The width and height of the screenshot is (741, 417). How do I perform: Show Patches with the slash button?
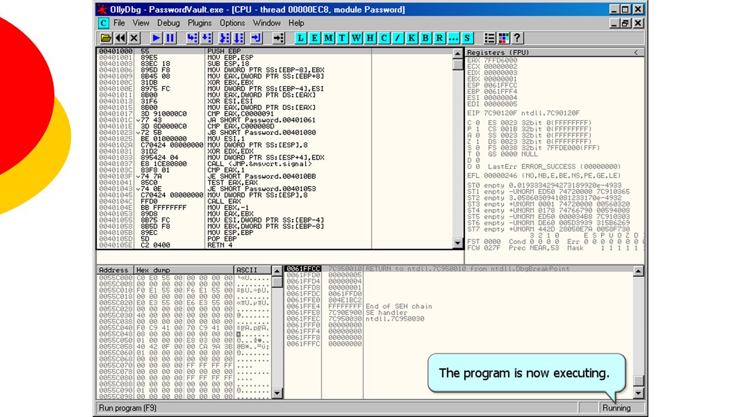[398, 38]
